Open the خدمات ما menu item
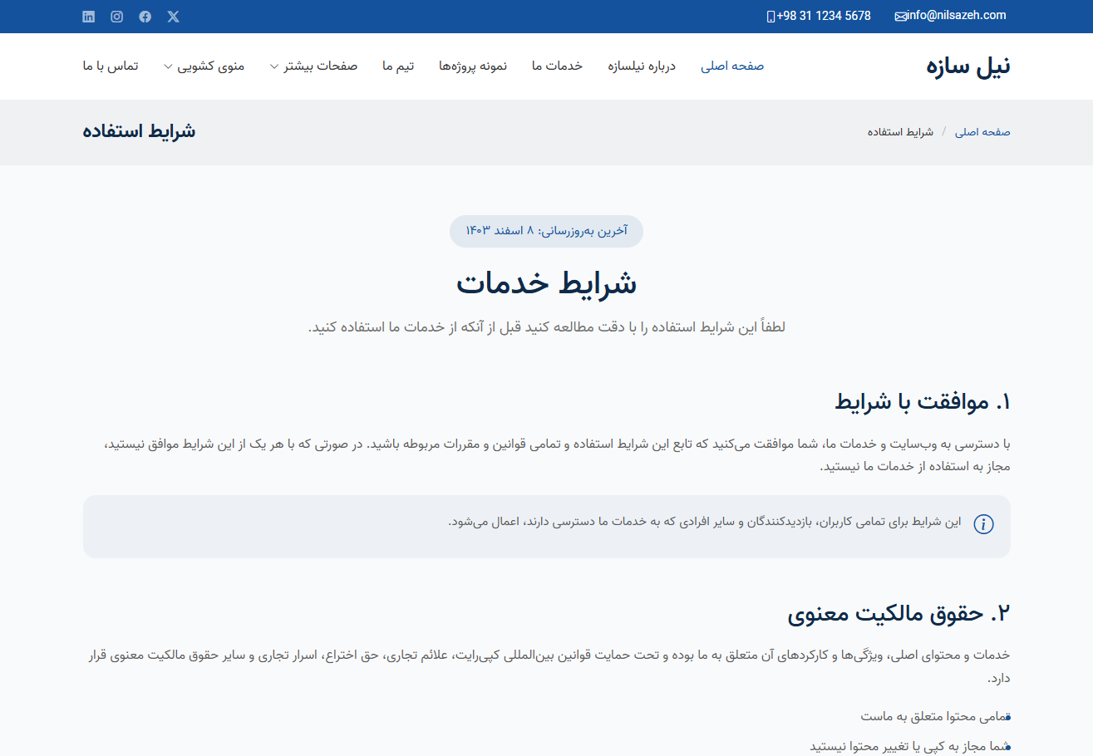The width and height of the screenshot is (1093, 756). point(556,65)
